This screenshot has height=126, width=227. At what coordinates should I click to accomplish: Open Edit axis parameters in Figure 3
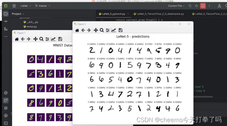click(x=113, y=30)
